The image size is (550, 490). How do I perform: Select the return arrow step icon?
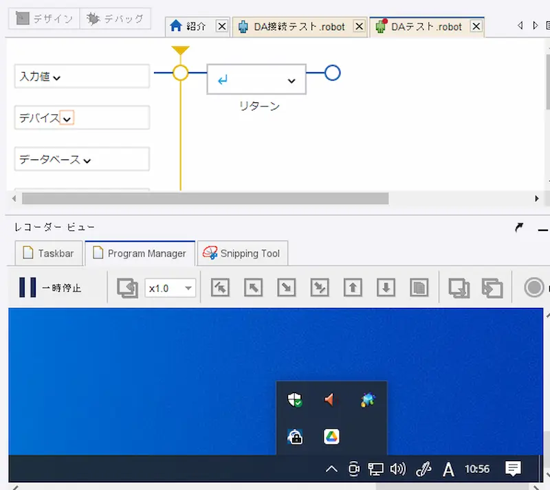[222, 80]
